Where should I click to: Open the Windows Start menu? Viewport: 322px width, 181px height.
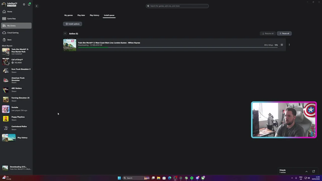tap(119, 178)
